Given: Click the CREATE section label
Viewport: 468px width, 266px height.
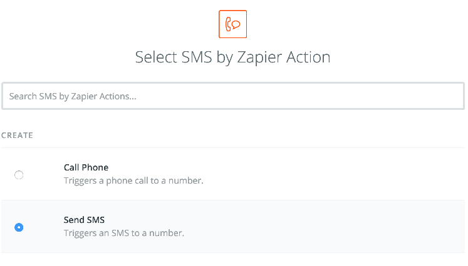Looking at the screenshot, I should pyautogui.click(x=17, y=135).
